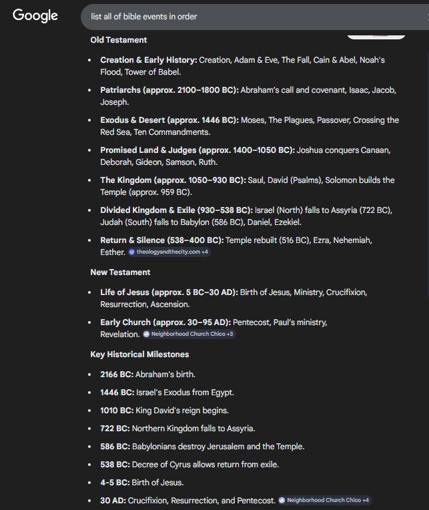Click 'Exodus & Desert (approx. 1446 BC):' label
This screenshot has height=510, width=429.
[x=169, y=120]
